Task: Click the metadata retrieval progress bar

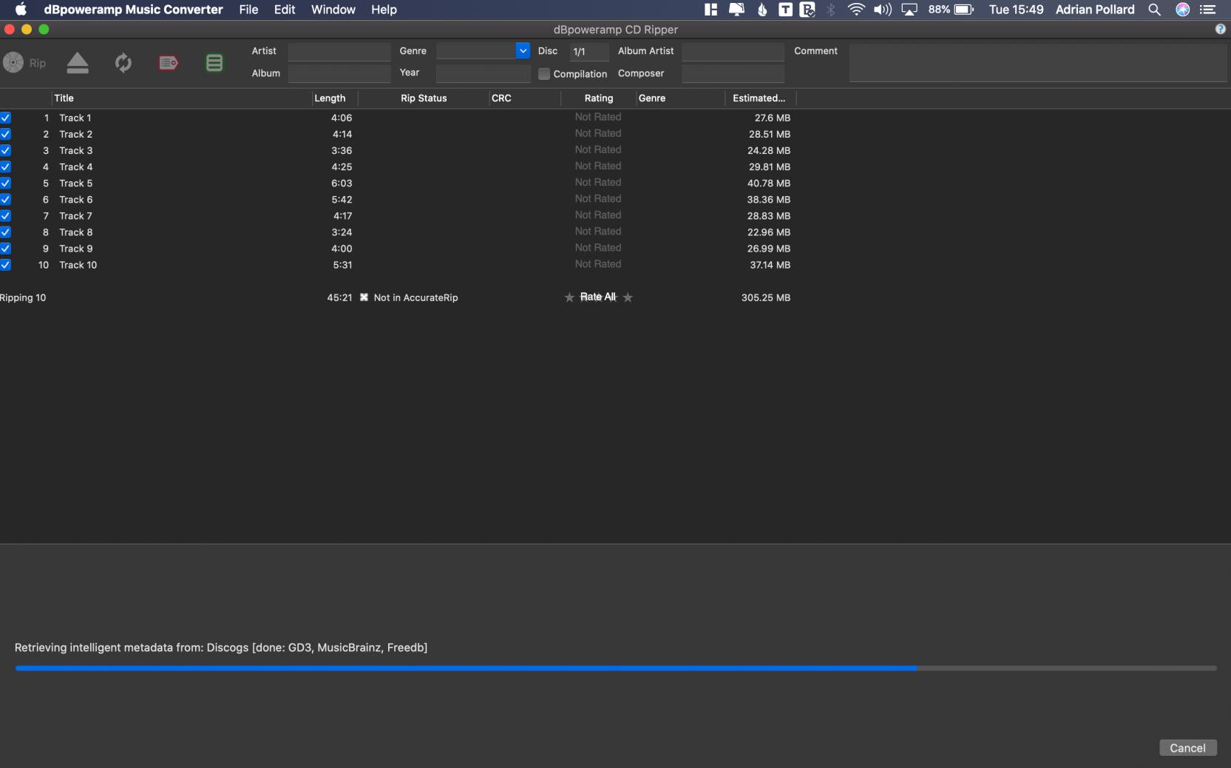Action: [615, 668]
